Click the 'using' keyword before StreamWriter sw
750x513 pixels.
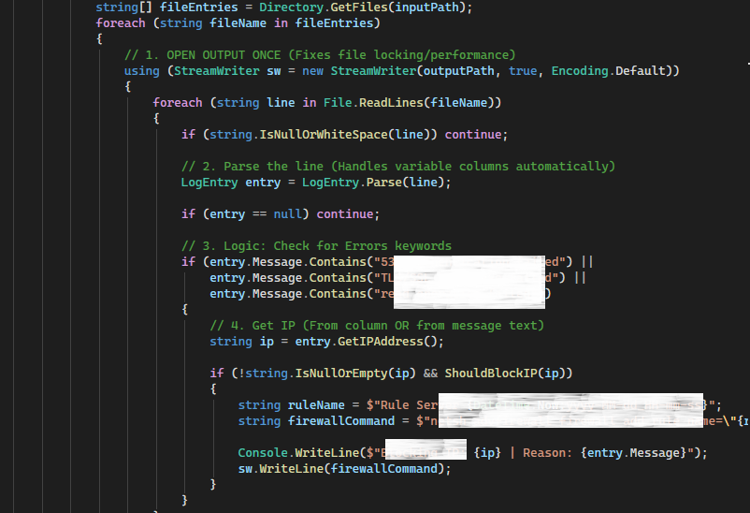141,71
